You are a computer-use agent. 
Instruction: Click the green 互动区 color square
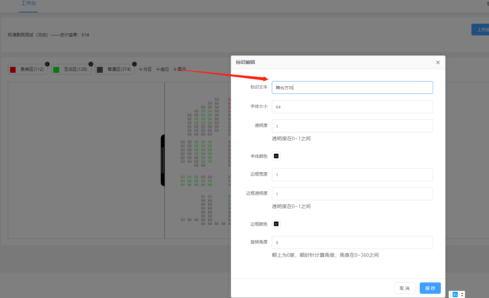pyautogui.click(x=56, y=69)
